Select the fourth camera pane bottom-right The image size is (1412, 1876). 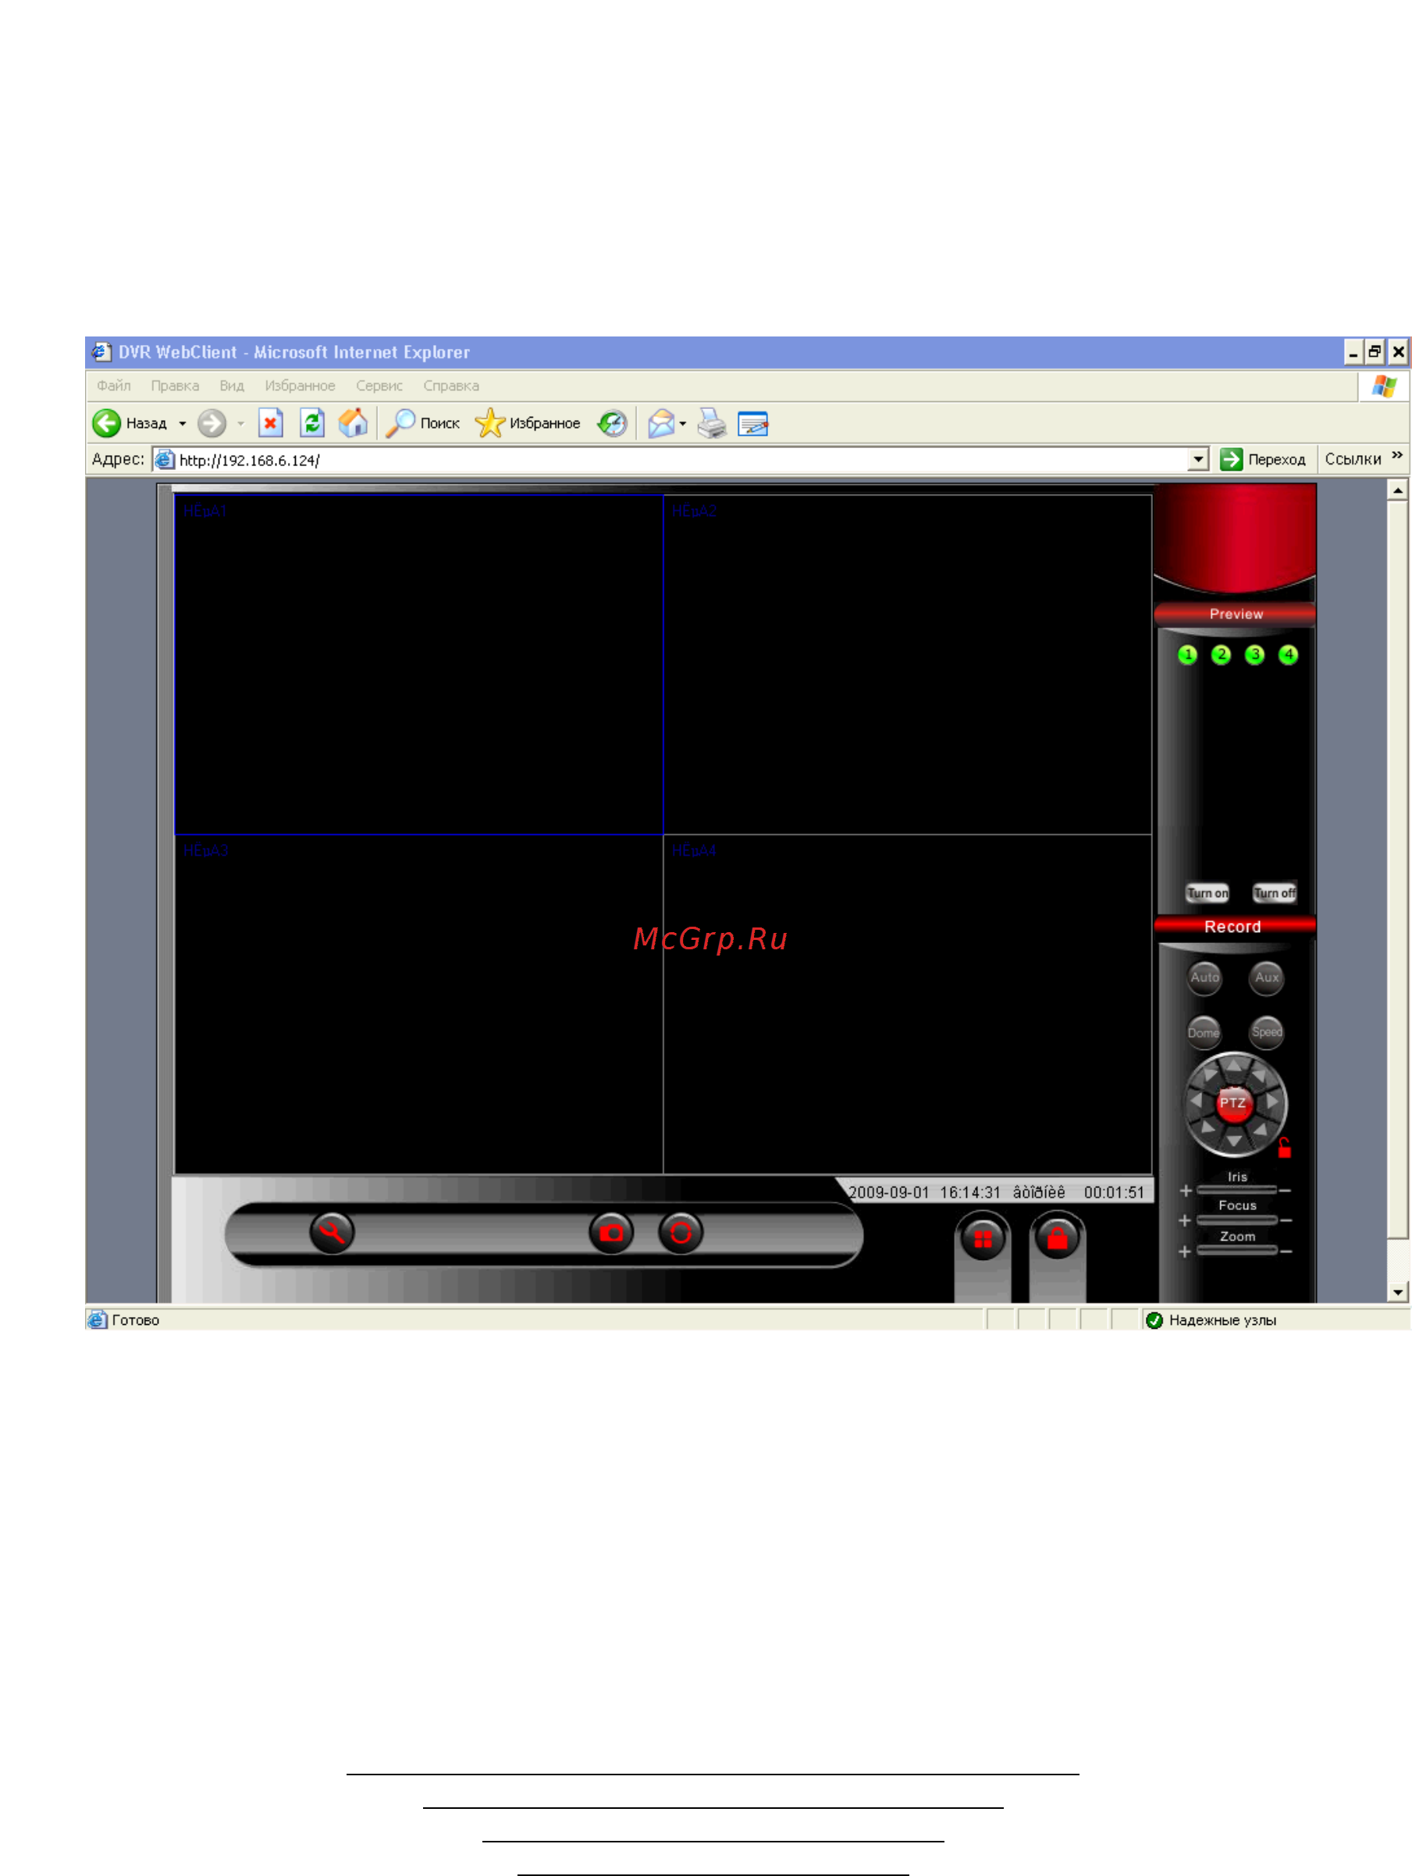click(906, 1004)
